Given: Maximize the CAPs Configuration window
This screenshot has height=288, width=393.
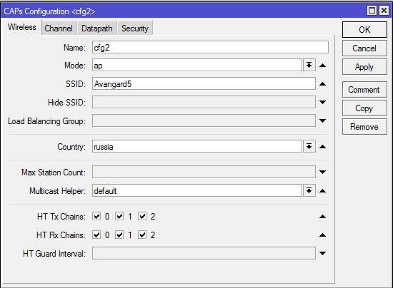Looking at the screenshot, I should click(x=372, y=11).
